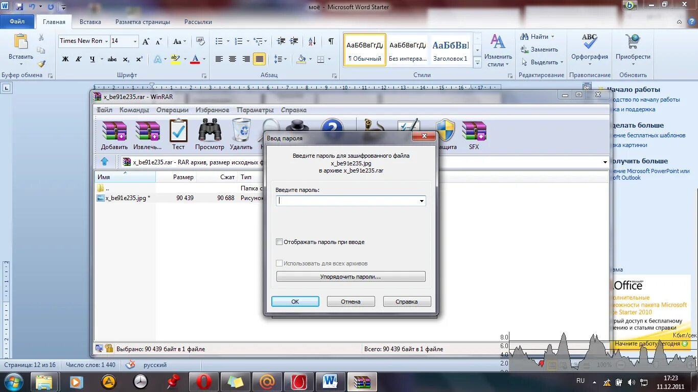Click yellow text highlight color button
The image size is (698, 392).
(x=175, y=59)
